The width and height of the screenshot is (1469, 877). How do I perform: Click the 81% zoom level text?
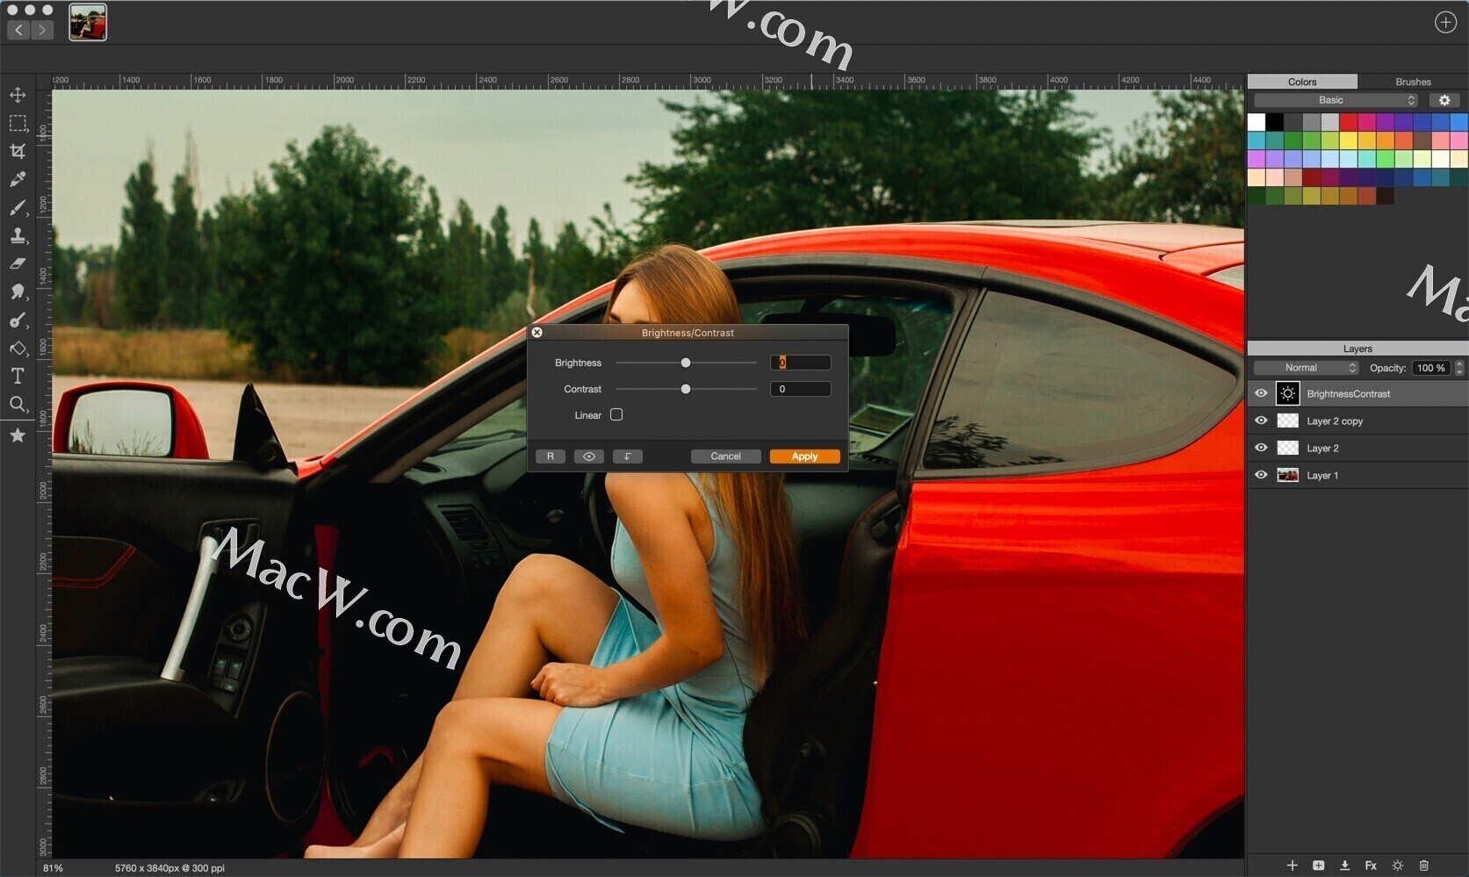tap(53, 868)
